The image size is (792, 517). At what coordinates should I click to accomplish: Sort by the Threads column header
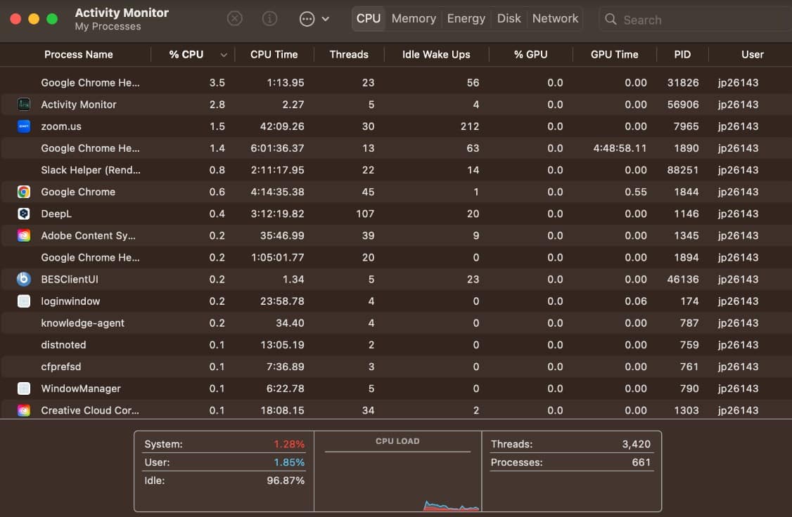coord(348,55)
